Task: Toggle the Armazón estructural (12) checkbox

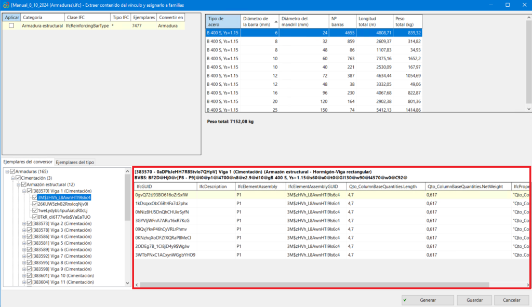Action: (x=24, y=184)
